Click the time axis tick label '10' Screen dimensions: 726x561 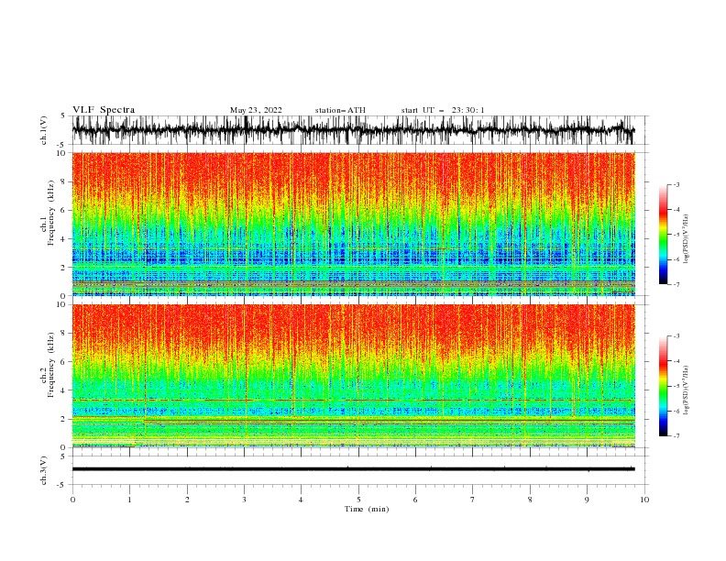click(x=644, y=500)
